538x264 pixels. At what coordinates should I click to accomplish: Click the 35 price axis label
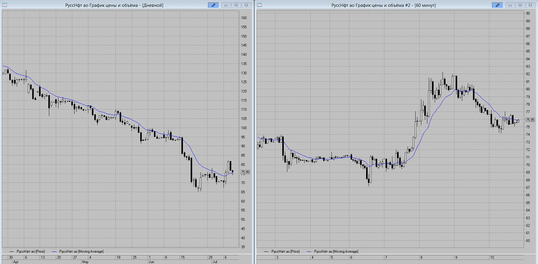(x=243, y=247)
